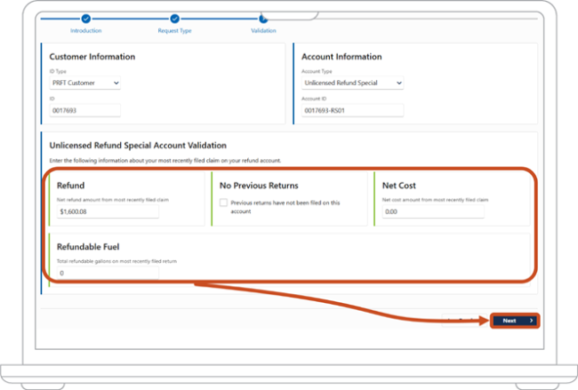The image size is (578, 390).
Task: Click the Account ID field 0017693-RS01
Action: (x=352, y=110)
